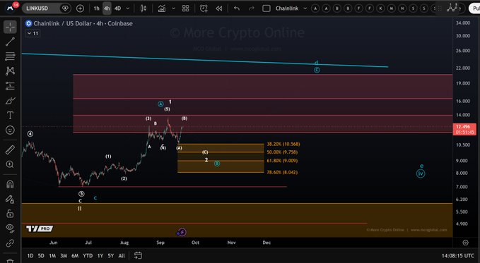The height and width of the screenshot is (263, 480).
Task: Open the Indicators dialog
Action: [162, 8]
